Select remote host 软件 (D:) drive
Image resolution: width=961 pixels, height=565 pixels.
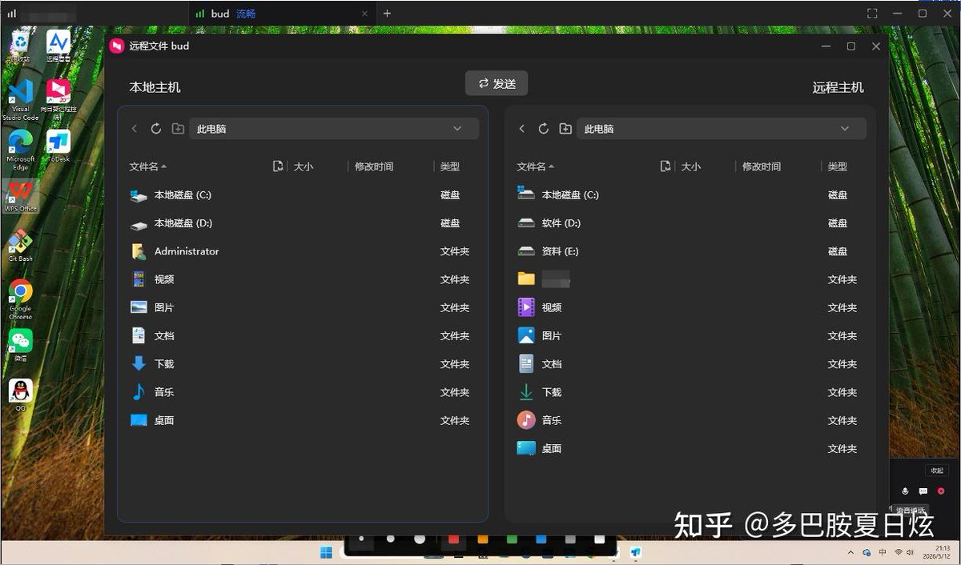pyautogui.click(x=690, y=223)
